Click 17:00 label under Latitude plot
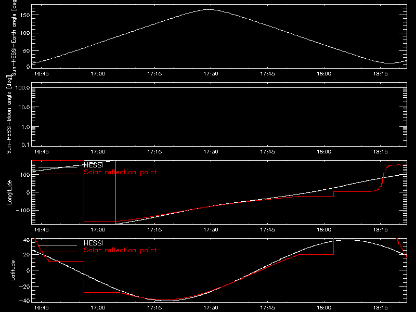 [98, 308]
